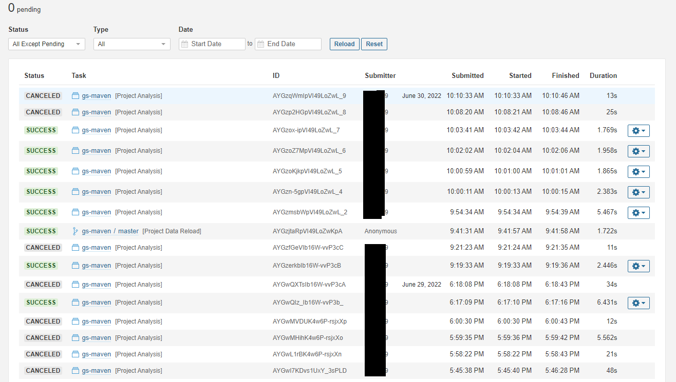Click the Anonymous submitter text
The height and width of the screenshot is (382, 676).
[x=381, y=231]
